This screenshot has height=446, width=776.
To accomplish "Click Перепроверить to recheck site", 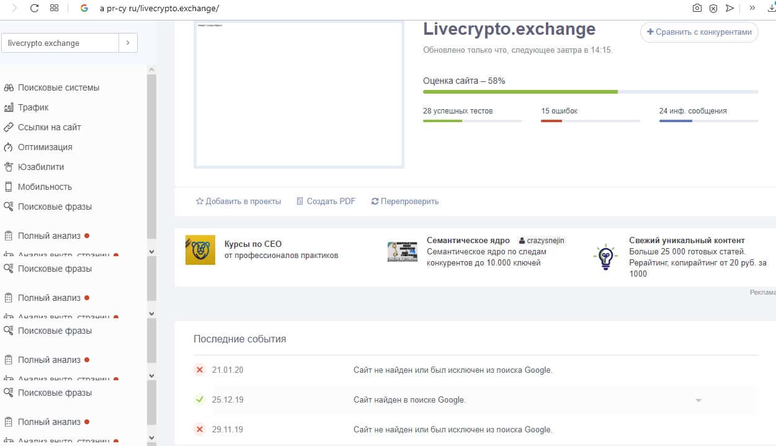I will (405, 201).
